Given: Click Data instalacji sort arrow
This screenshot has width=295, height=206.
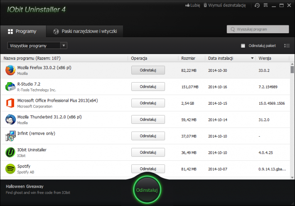Looking at the screenshot, I should 252,58.
